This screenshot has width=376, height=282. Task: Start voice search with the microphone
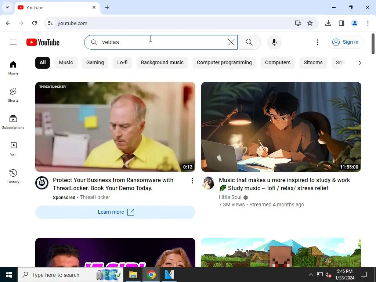click(x=274, y=42)
